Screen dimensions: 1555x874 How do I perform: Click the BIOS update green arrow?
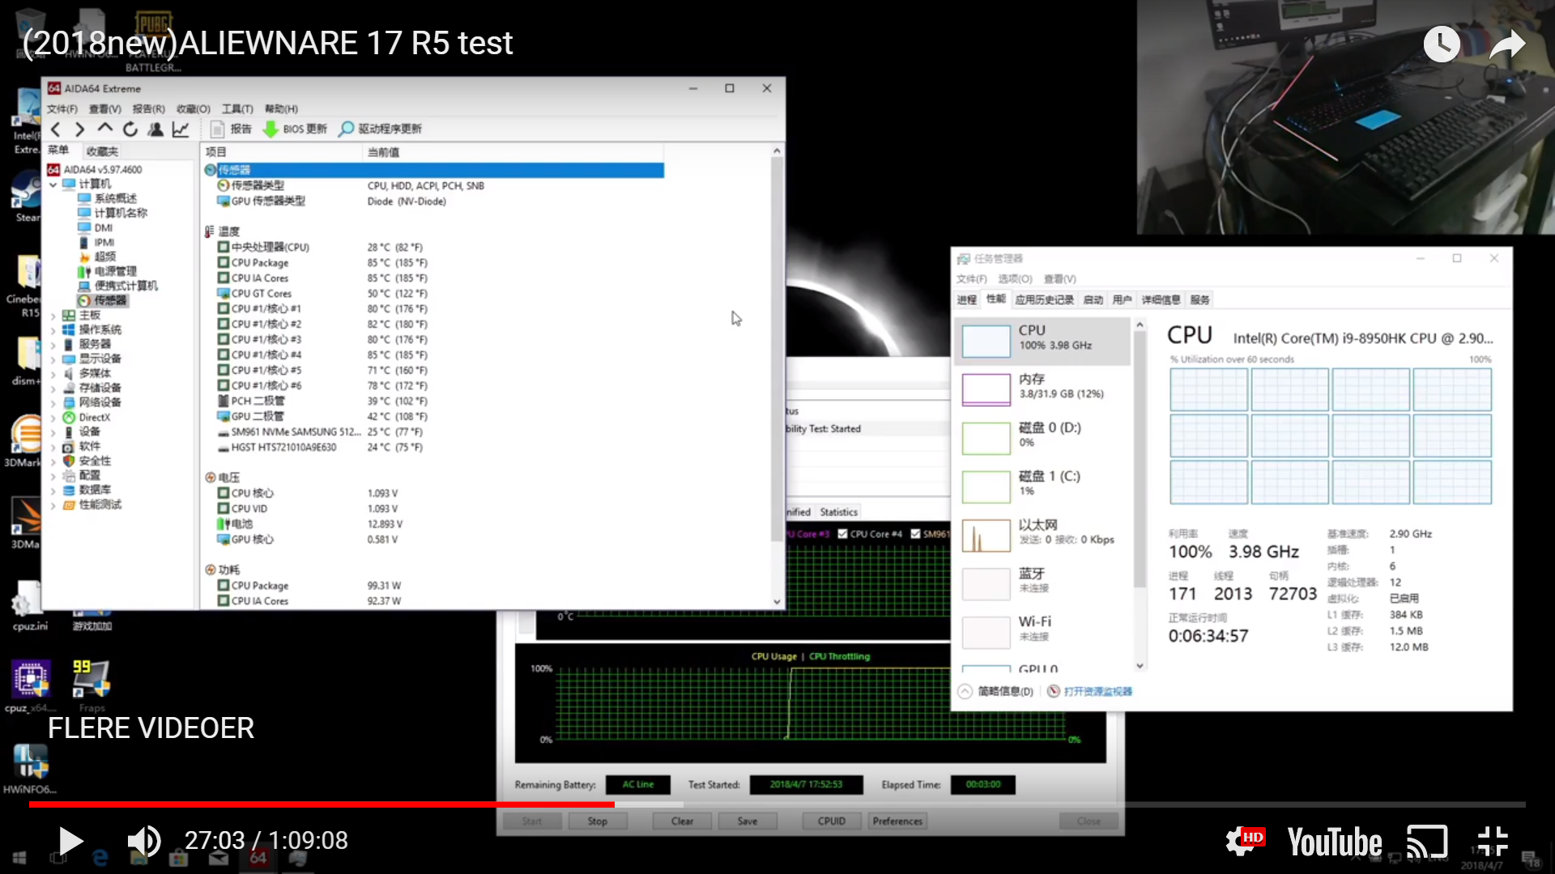[271, 129]
